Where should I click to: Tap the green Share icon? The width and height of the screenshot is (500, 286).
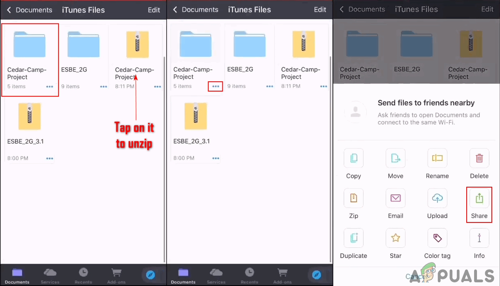479,198
